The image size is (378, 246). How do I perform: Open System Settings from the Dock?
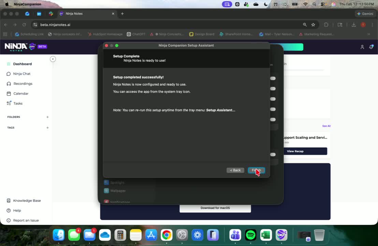pyautogui.click(x=182, y=235)
